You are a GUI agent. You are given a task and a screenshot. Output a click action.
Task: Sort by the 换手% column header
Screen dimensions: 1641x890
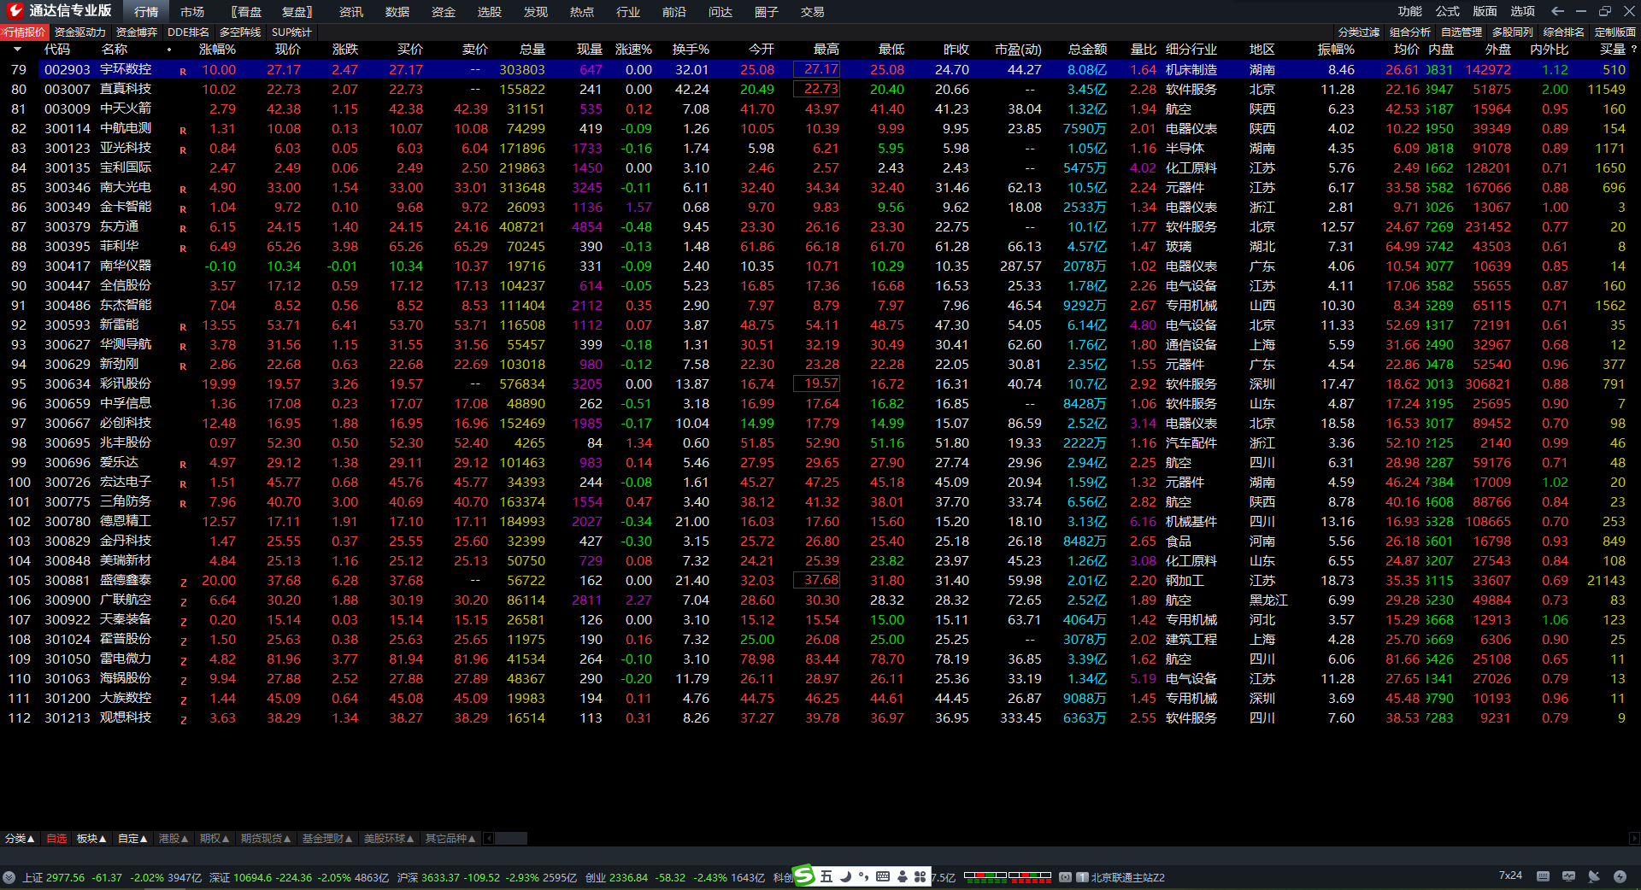pyautogui.click(x=691, y=50)
